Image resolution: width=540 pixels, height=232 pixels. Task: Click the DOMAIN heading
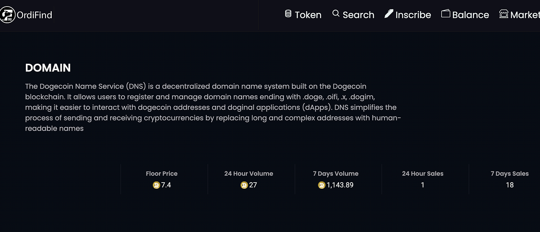click(48, 68)
